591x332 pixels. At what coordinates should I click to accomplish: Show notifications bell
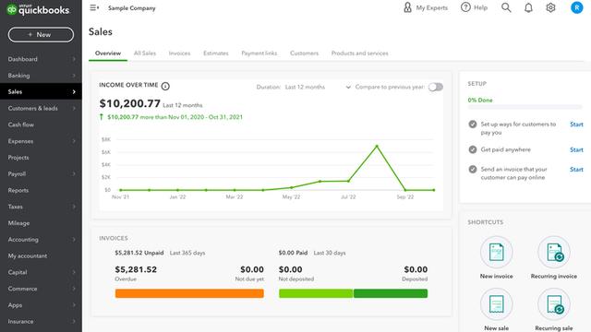click(528, 8)
